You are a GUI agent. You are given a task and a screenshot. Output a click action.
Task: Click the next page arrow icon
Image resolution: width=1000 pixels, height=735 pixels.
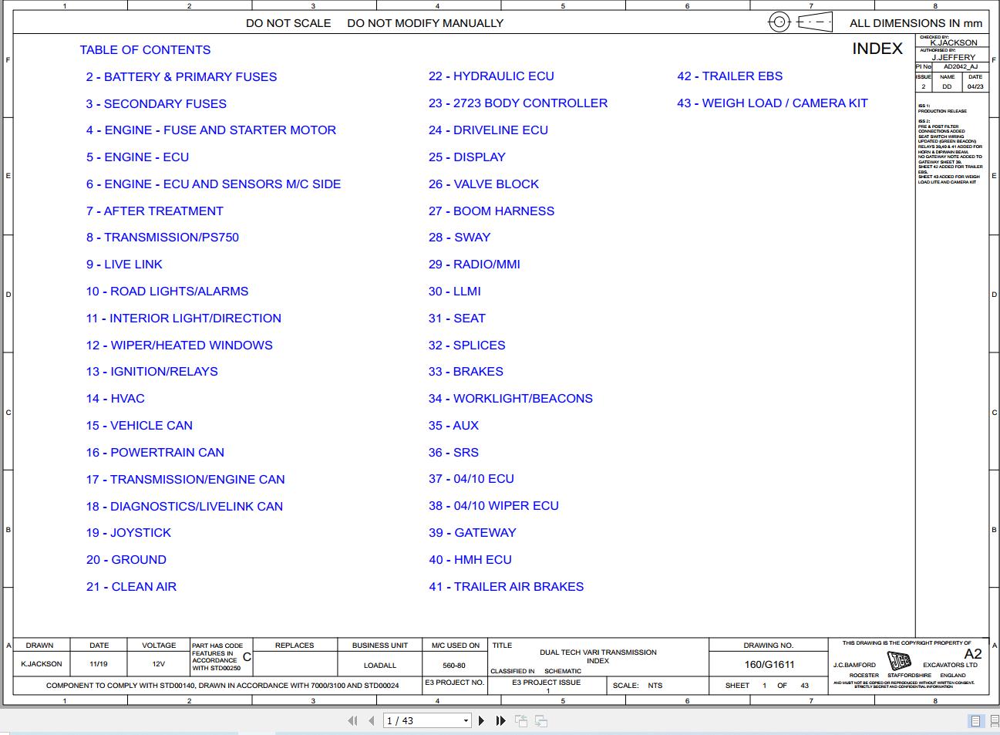click(x=481, y=720)
